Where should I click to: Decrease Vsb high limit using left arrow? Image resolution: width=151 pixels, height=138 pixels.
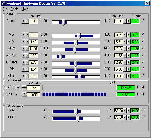point(125,69)
